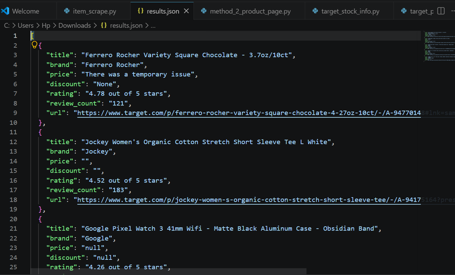This screenshot has width=455, height=275.
Task: Click the JSON braces icon on results.json tab
Action: (x=140, y=11)
